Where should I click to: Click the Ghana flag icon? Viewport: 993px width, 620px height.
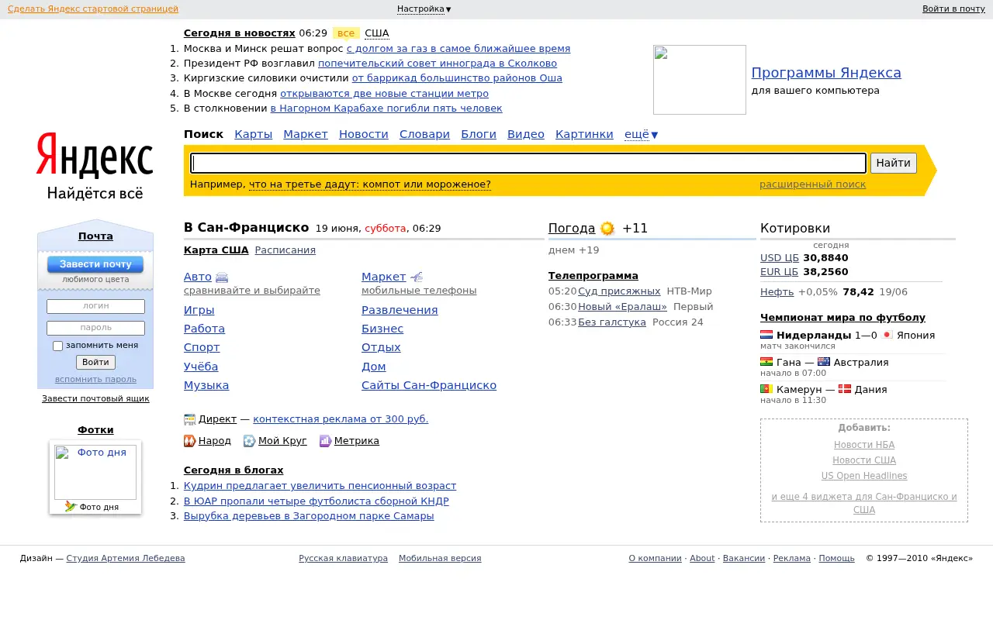click(766, 362)
